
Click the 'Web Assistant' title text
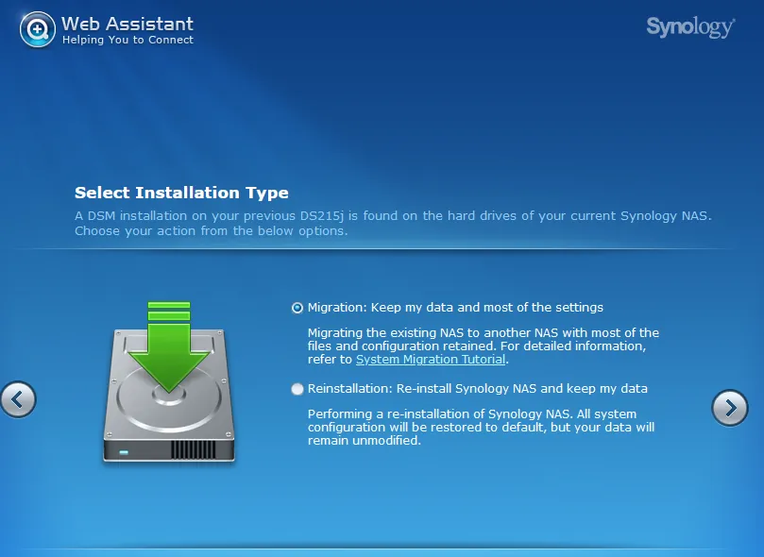point(127,24)
